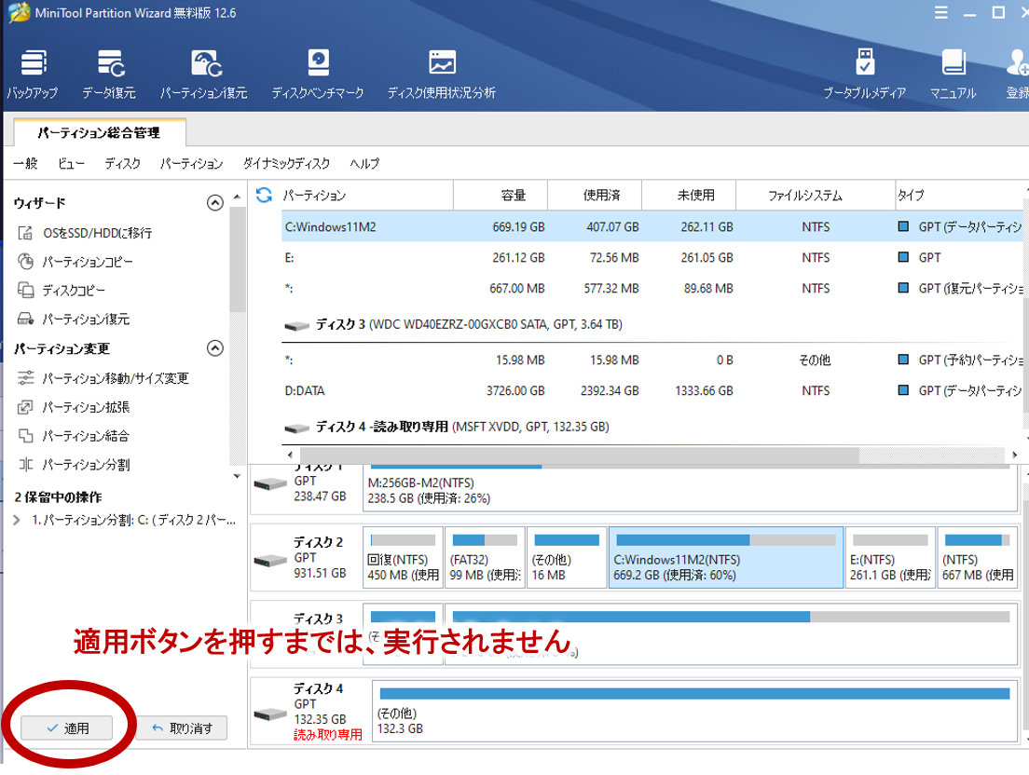Screen dimensions: 1029x775
Task: Click C:Windows11M2(NTFS) 669.2 GB block
Action: pyautogui.click(x=726, y=558)
